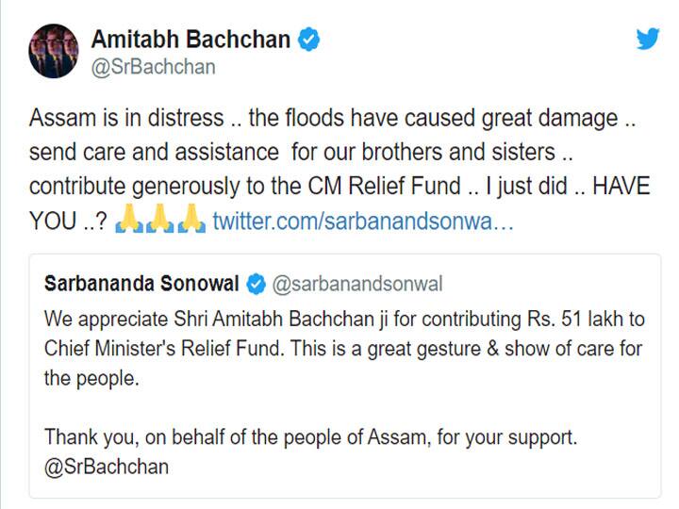Click Amitabh Bachchan's blue verified badge
679x509 pixels.
click(309, 40)
